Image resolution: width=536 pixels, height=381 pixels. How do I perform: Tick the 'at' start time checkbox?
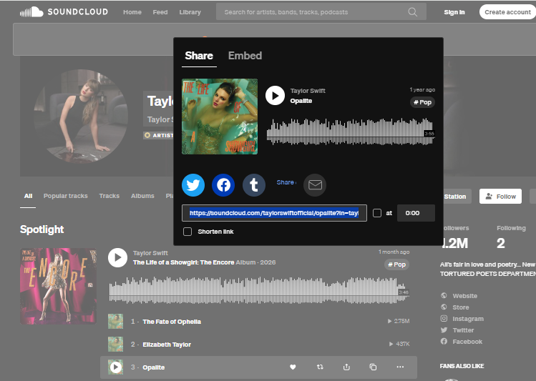click(x=377, y=213)
